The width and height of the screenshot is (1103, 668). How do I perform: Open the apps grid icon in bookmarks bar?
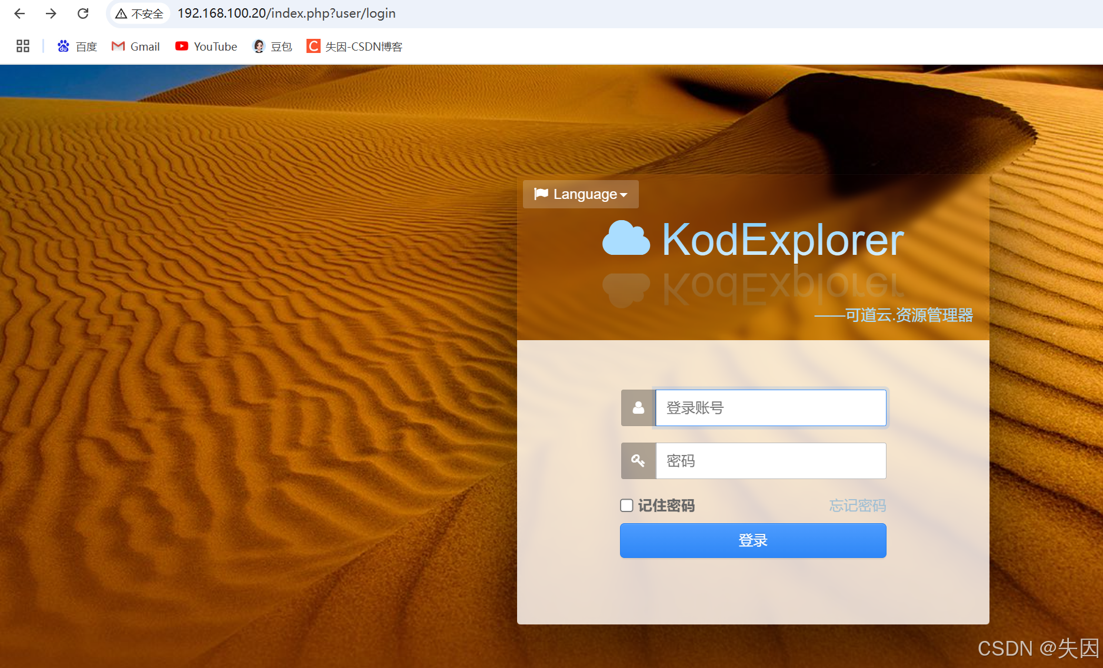(x=23, y=46)
